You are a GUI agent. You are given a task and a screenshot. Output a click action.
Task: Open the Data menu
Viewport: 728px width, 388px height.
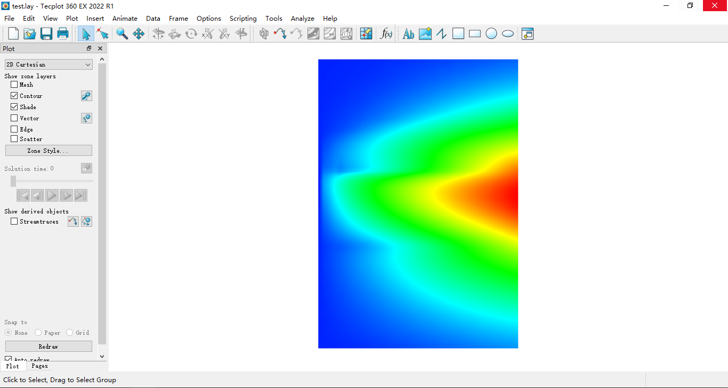(x=153, y=18)
